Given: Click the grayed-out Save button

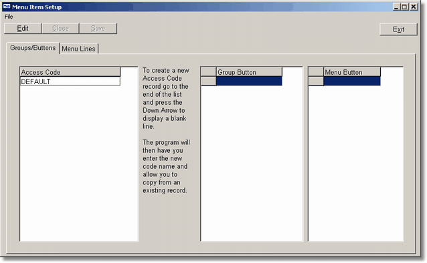Looking at the screenshot, I should click(x=98, y=29).
